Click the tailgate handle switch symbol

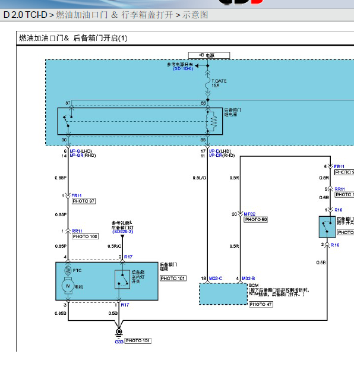pyautogui.click(x=327, y=227)
